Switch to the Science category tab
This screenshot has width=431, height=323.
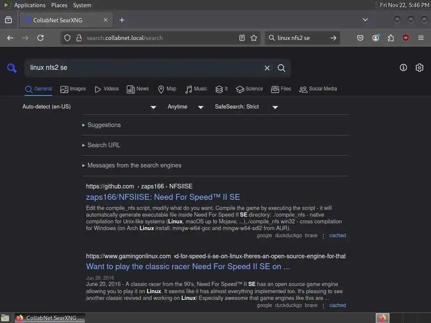pyautogui.click(x=249, y=89)
